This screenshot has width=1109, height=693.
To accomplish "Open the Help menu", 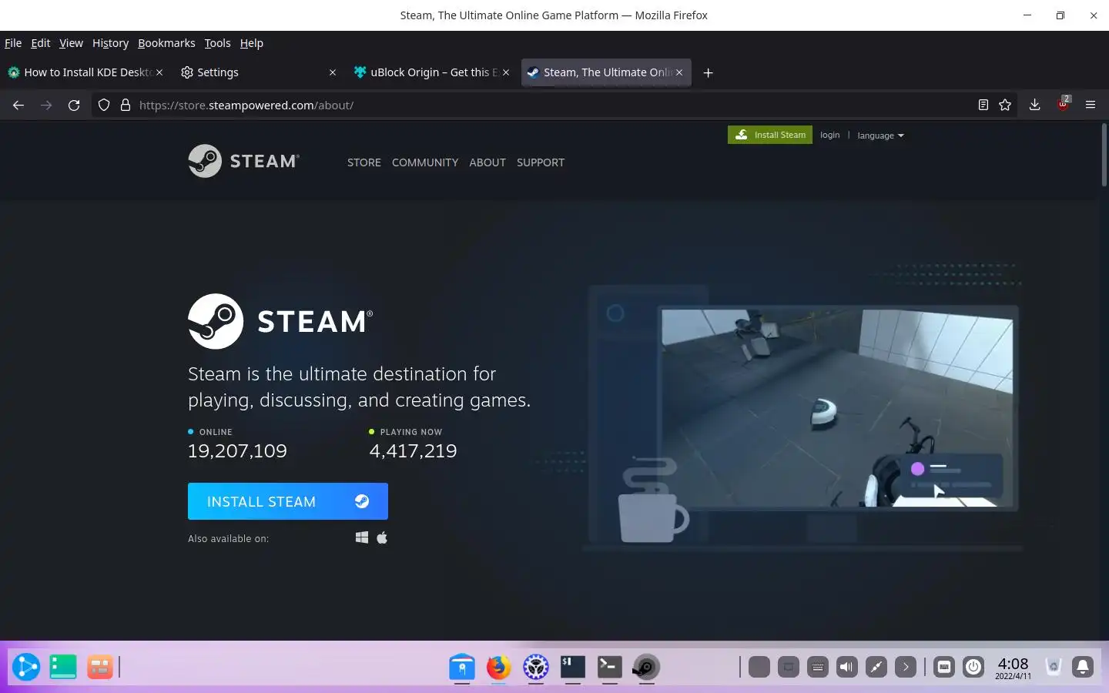I will point(252,43).
